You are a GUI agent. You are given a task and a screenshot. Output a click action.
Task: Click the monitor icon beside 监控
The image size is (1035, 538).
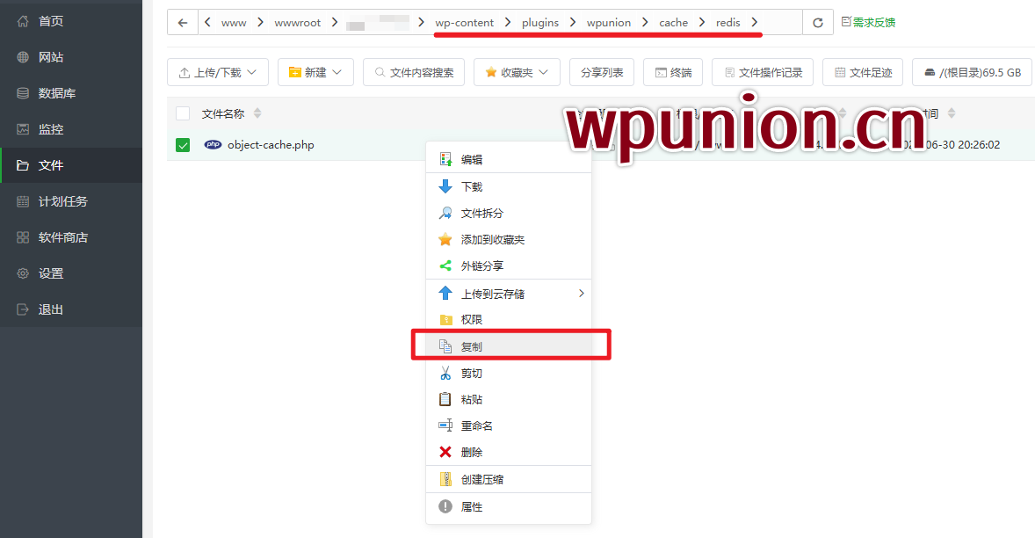(x=23, y=129)
